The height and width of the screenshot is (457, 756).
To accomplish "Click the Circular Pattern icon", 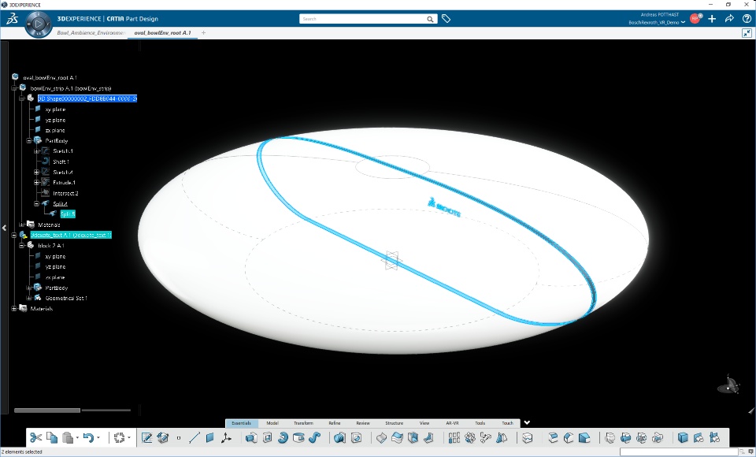I will [470, 438].
